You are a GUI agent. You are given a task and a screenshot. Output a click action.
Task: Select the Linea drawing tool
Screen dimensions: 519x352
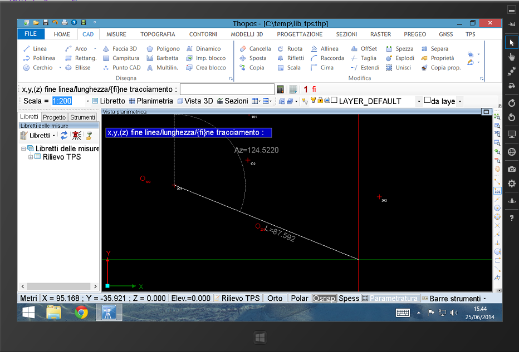(35, 48)
